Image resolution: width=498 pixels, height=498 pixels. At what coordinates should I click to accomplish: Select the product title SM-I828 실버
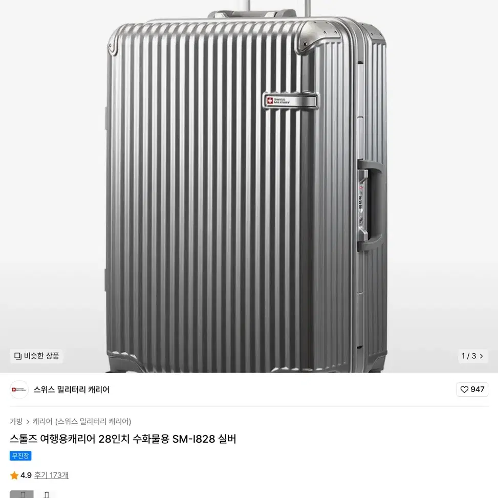(x=123, y=439)
